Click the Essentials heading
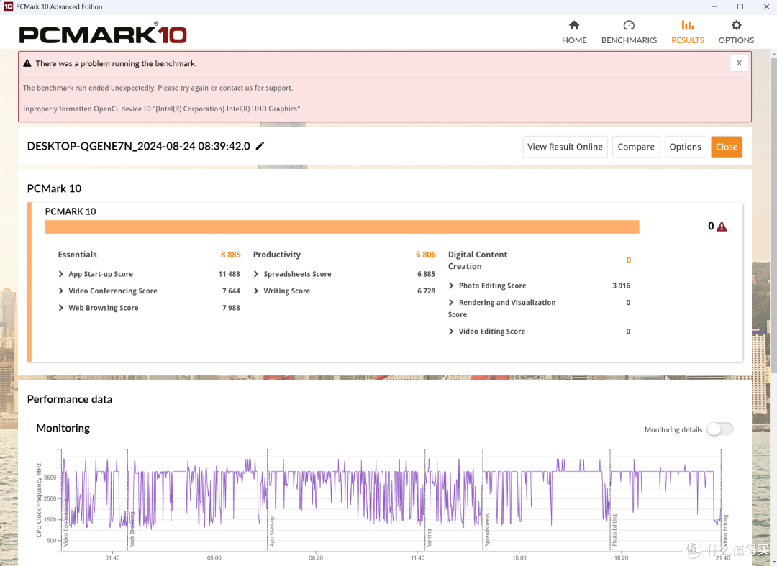The height and width of the screenshot is (566, 777). pos(77,255)
